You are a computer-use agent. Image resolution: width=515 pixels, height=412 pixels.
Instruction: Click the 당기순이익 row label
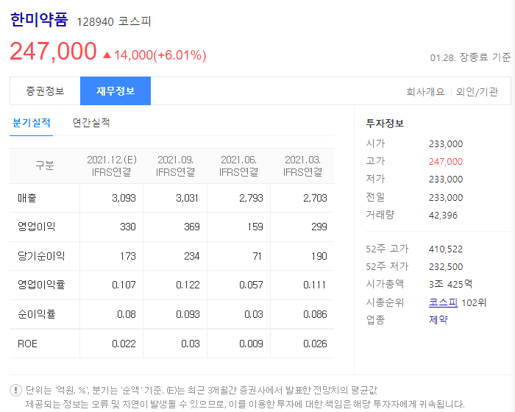click(x=41, y=256)
